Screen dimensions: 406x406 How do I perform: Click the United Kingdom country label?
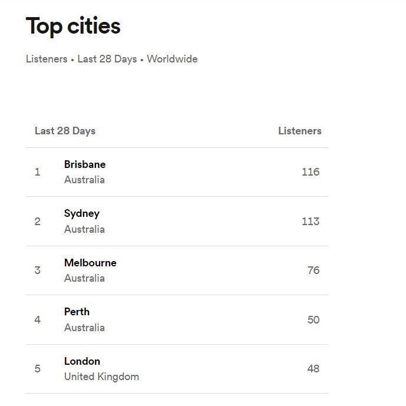click(x=101, y=377)
